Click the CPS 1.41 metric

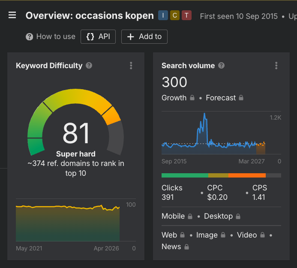point(259,193)
